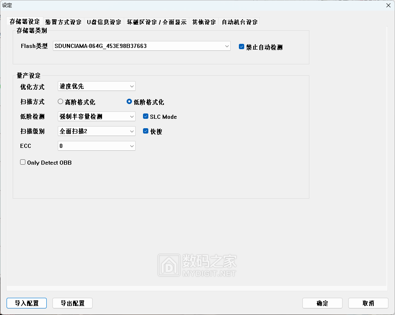Switch to the 存储器设定 tab
Image resolution: width=395 pixels, height=315 pixels.
coord(25,22)
